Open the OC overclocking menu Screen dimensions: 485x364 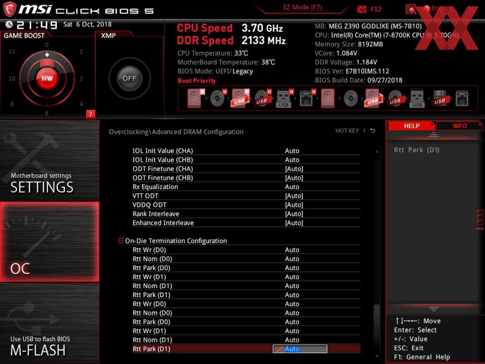pos(50,242)
